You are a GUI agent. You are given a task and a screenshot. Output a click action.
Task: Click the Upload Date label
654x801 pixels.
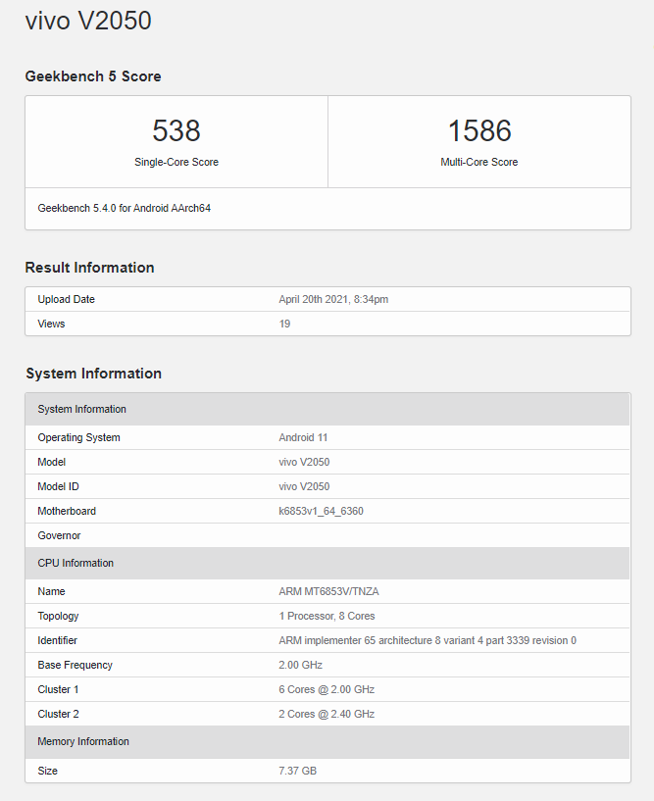[67, 299]
